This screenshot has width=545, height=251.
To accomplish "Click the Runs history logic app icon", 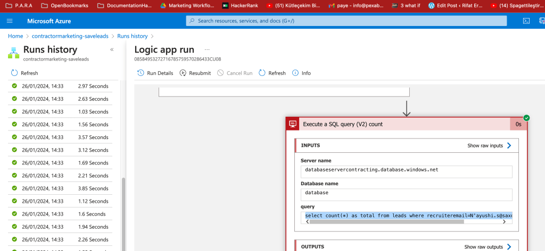I will [14, 53].
